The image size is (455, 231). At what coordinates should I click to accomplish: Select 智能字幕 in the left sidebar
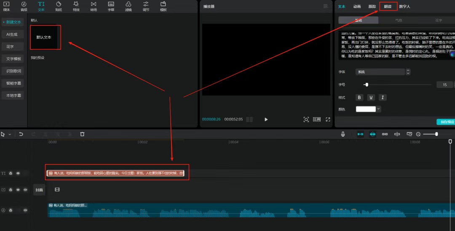pyautogui.click(x=13, y=83)
